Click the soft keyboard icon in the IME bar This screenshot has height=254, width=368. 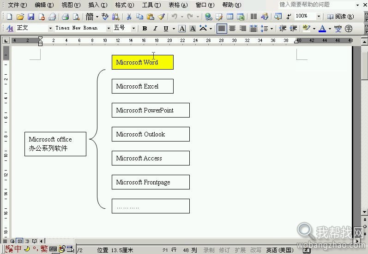tap(53, 249)
